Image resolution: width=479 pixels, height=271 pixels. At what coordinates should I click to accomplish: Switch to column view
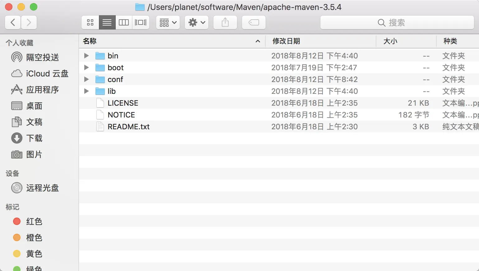point(124,22)
